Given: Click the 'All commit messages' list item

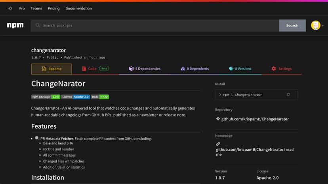Looking at the screenshot, I should pyautogui.click(x=59, y=156).
